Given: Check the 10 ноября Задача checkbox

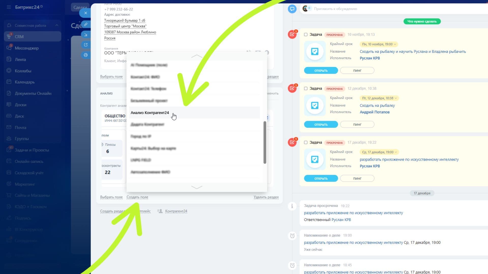Looking at the screenshot, I should (x=306, y=35).
